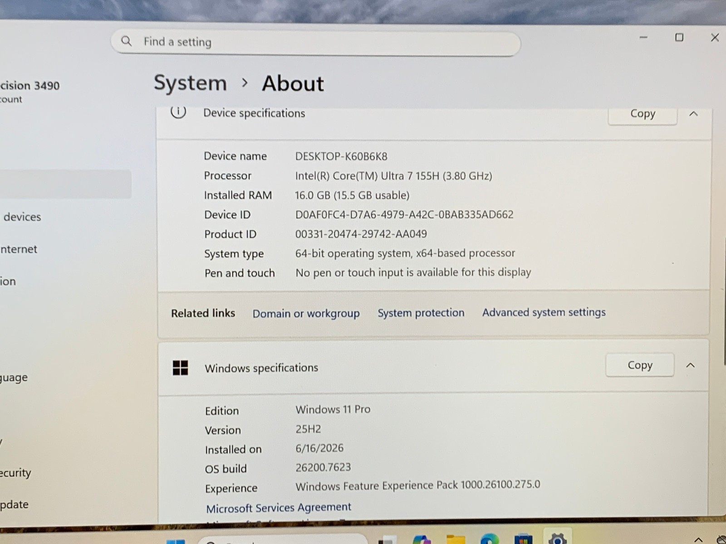Open the devices sidebar item
Screen dimensions: 726x544
point(22,217)
